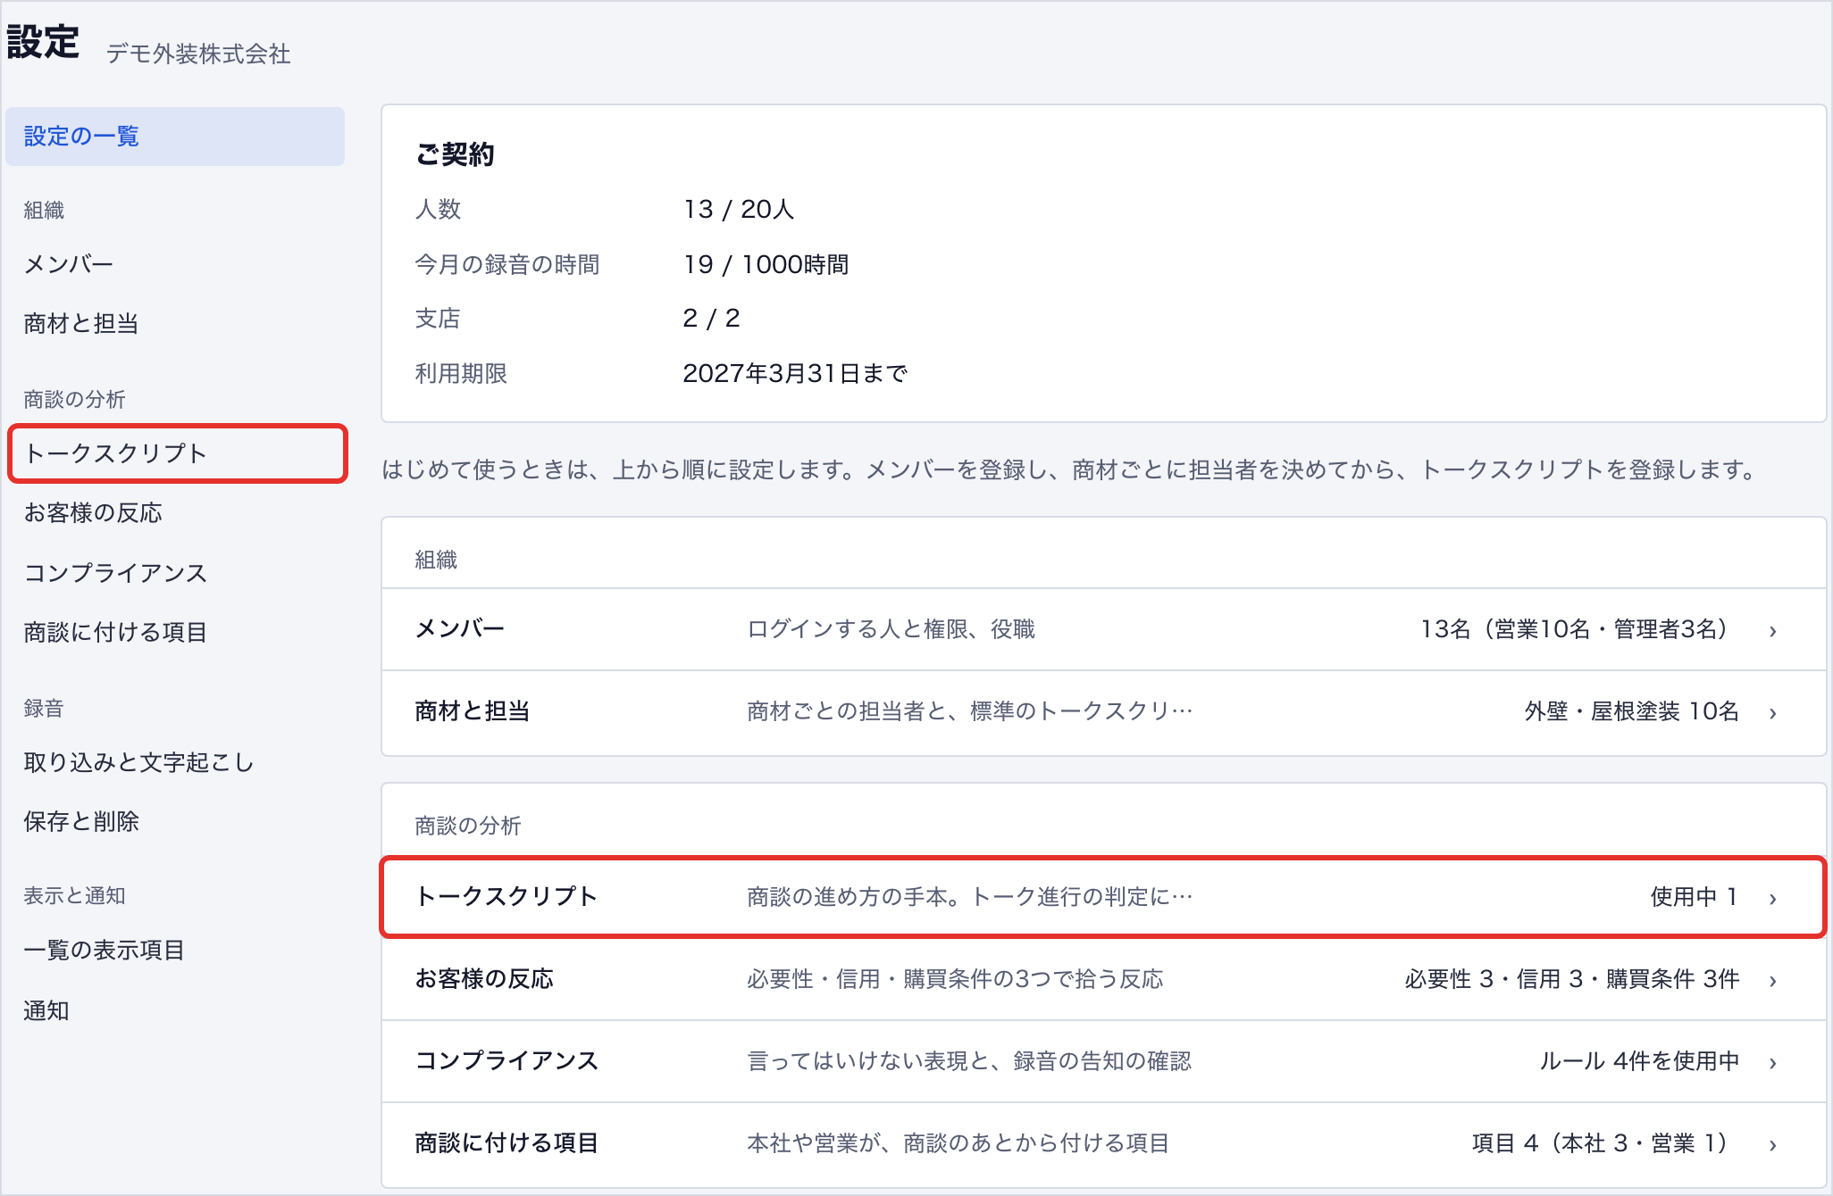
Task: Click the 2027年3月31日まで expiry value
Action: click(x=795, y=373)
